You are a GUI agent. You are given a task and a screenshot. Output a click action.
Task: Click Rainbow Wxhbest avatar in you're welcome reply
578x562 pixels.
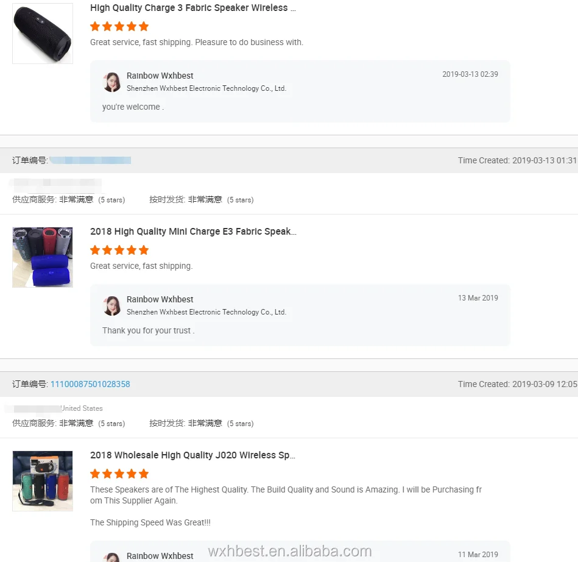click(x=112, y=82)
